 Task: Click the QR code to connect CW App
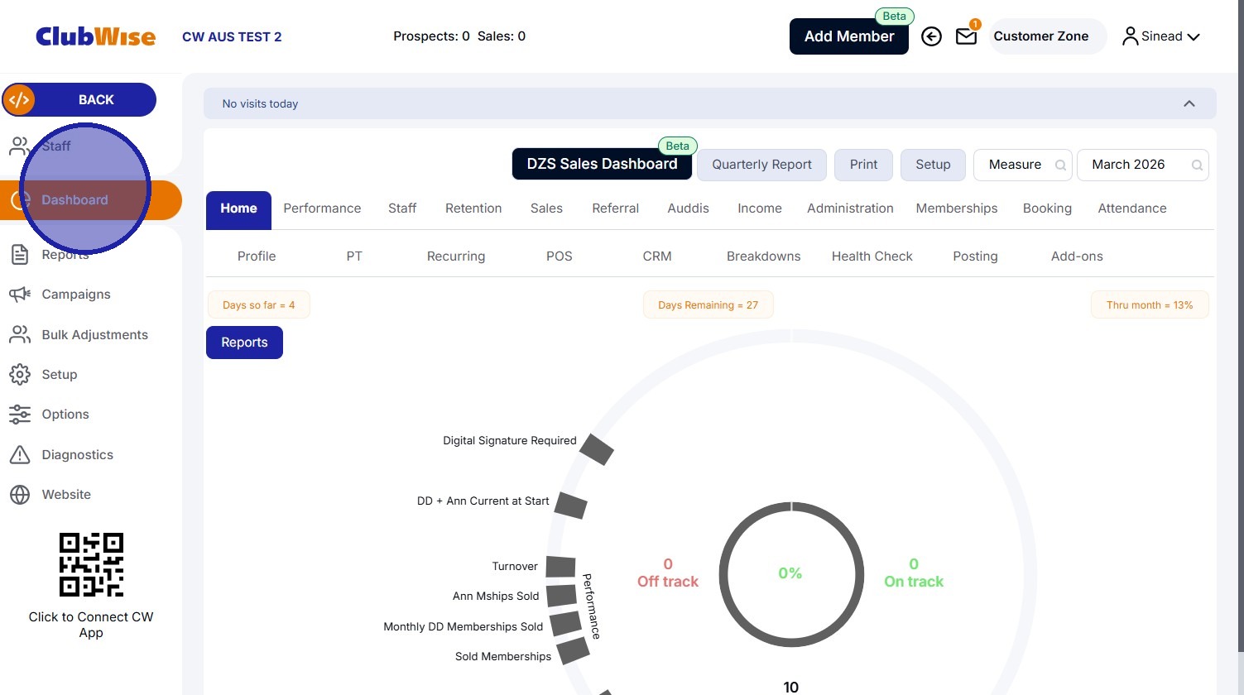tap(91, 564)
